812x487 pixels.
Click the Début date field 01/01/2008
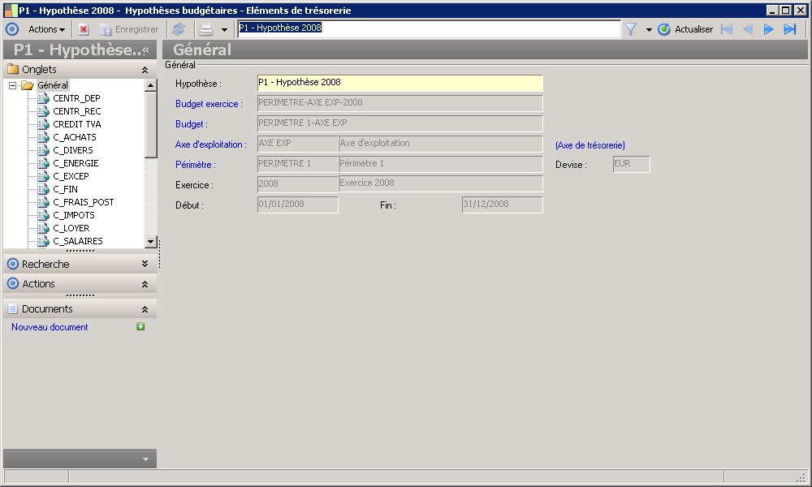click(x=298, y=205)
